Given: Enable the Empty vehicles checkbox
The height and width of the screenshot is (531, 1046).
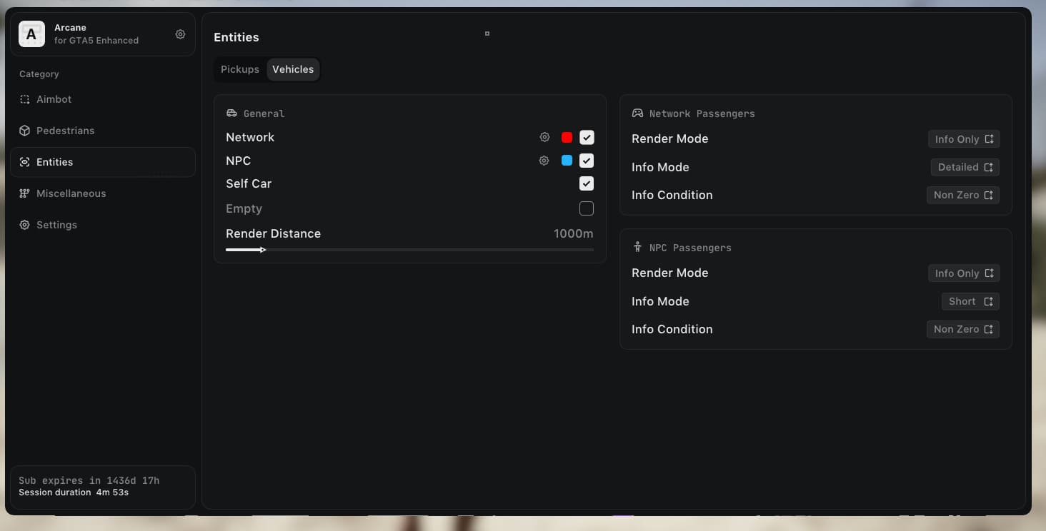Looking at the screenshot, I should pyautogui.click(x=587, y=208).
